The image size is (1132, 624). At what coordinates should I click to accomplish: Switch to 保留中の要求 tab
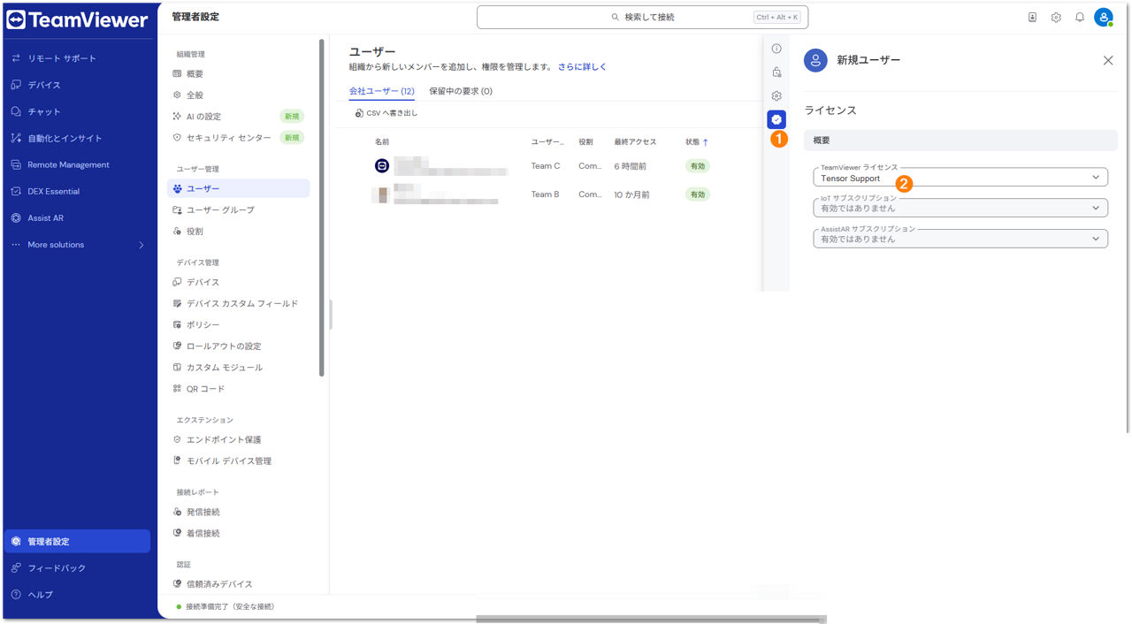point(460,91)
